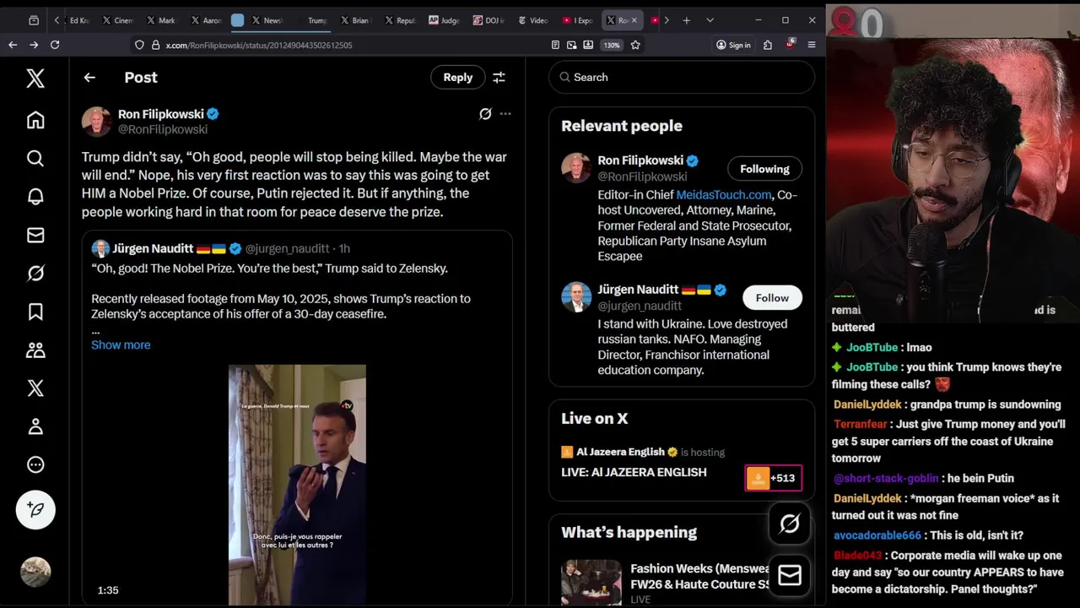Open Notifications bell icon

point(35,196)
